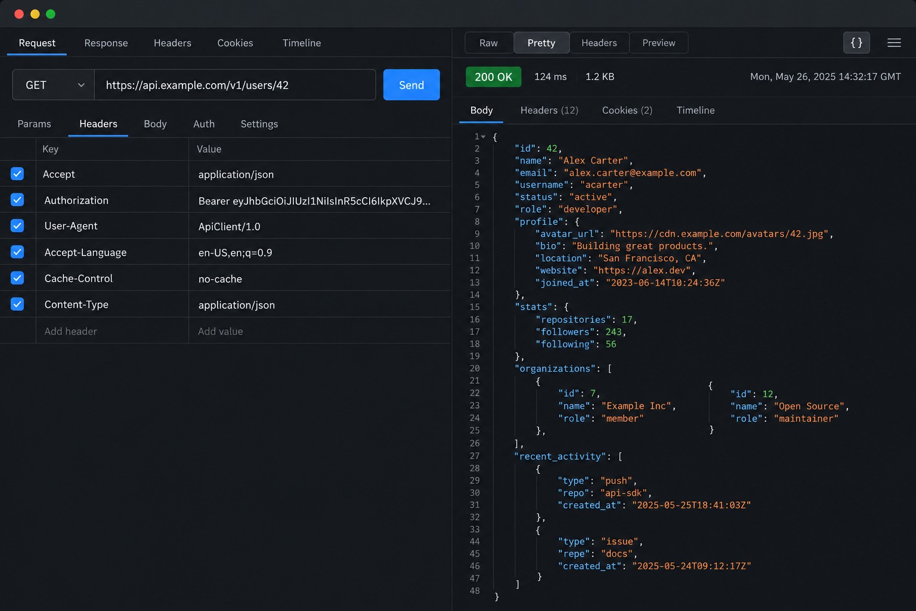This screenshot has height=611, width=916.
Task: Open the Cookies (2) response tab
Action: coord(627,110)
